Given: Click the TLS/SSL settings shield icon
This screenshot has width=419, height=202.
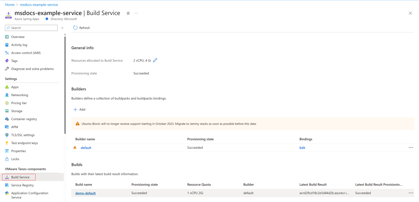Looking at the screenshot, I should [x=7, y=135].
